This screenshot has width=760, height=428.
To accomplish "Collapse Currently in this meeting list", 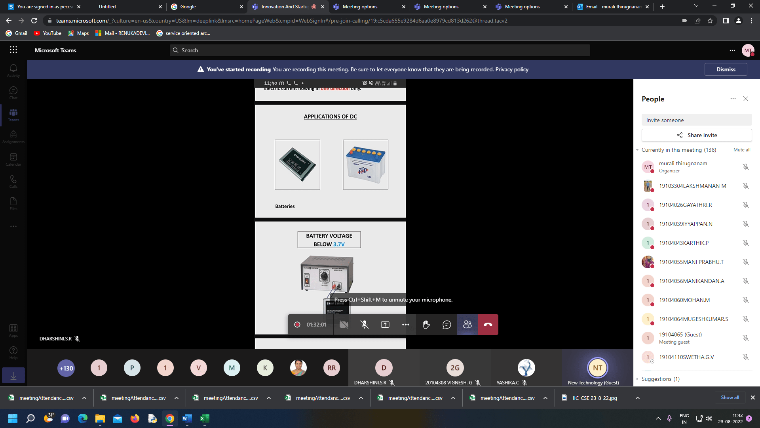I will pyautogui.click(x=637, y=150).
